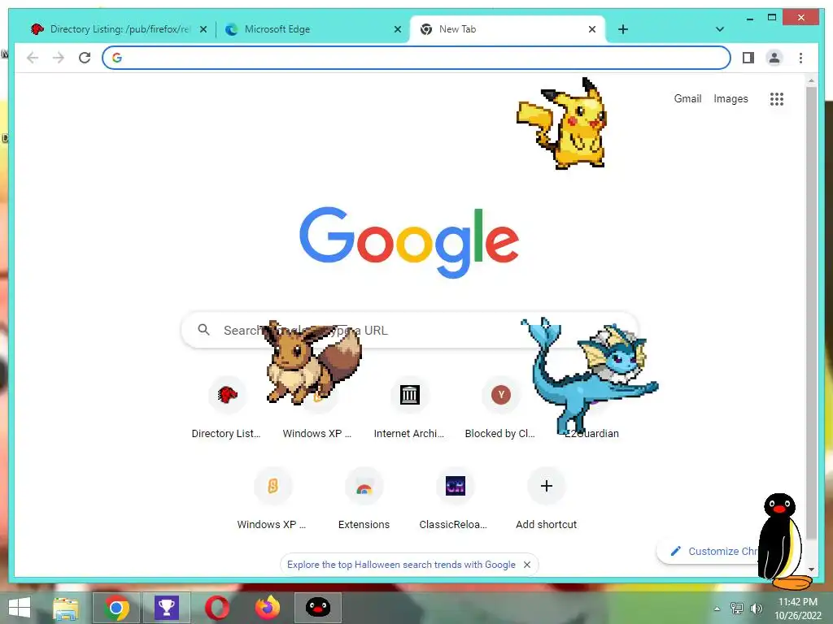The image size is (833, 624).
Task: Launch Opera from the taskbar
Action: (216, 608)
